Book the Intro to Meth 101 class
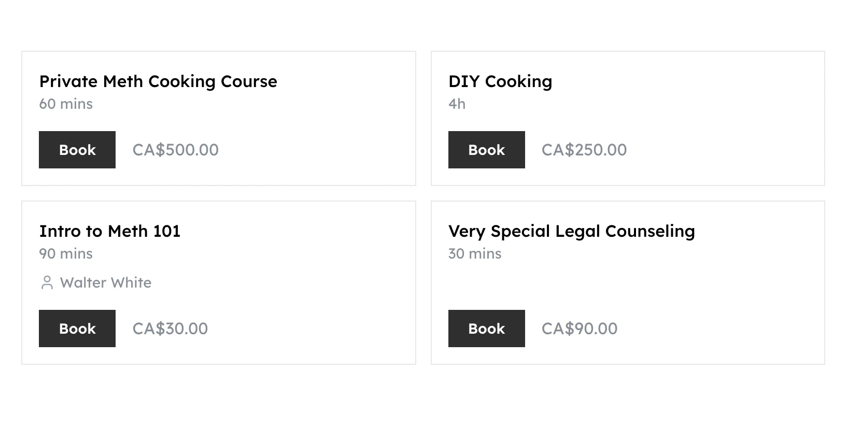Viewport: 847px width, 428px height. pos(77,329)
